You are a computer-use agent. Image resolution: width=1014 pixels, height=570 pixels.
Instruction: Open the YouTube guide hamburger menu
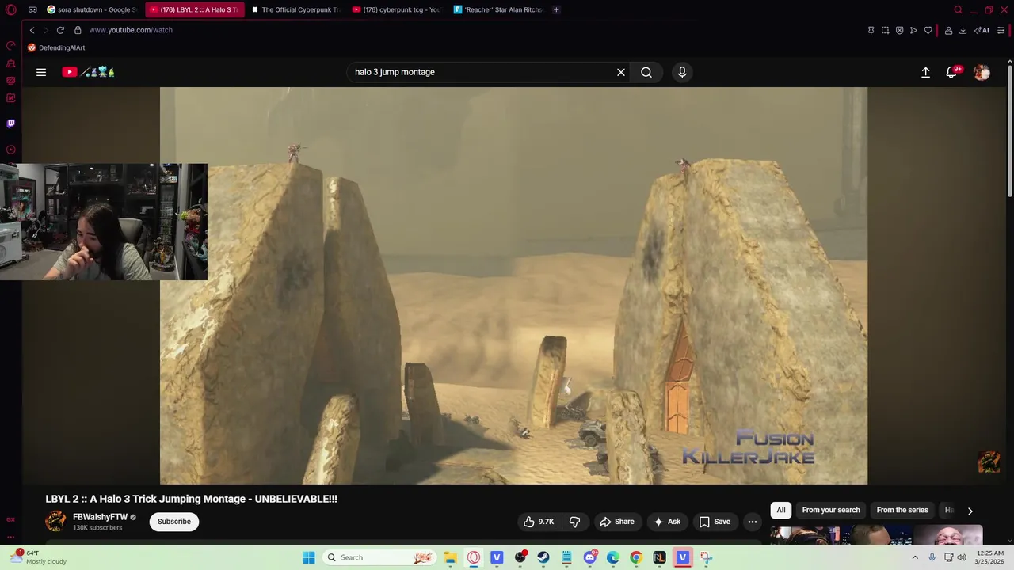point(41,72)
